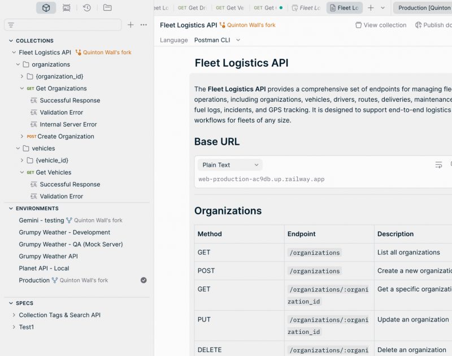Open the tabs overflow chevron dropdown
452x356 pixels.
coord(383,8)
